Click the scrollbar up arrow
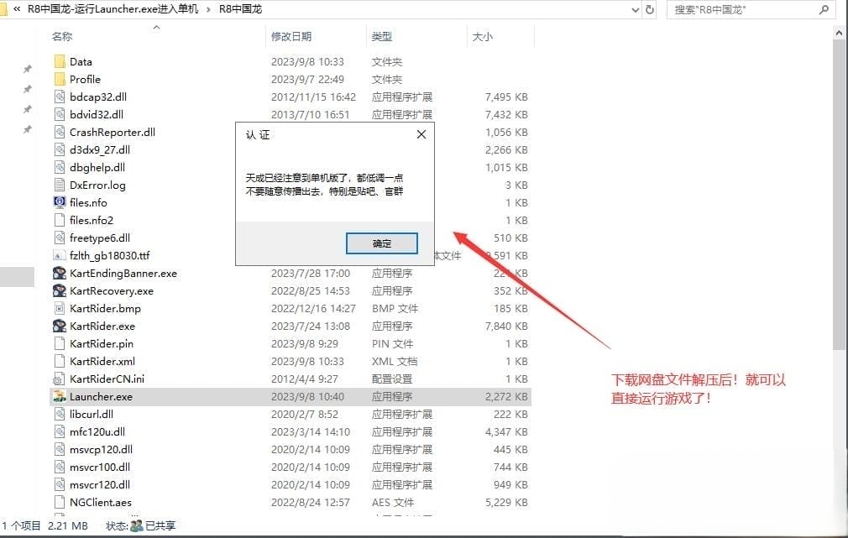This screenshot has width=848, height=538. [x=839, y=33]
